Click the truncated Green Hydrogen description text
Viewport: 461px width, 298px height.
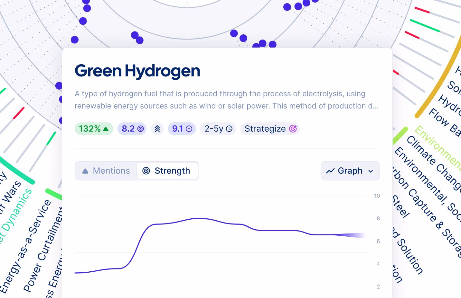pos(227,100)
